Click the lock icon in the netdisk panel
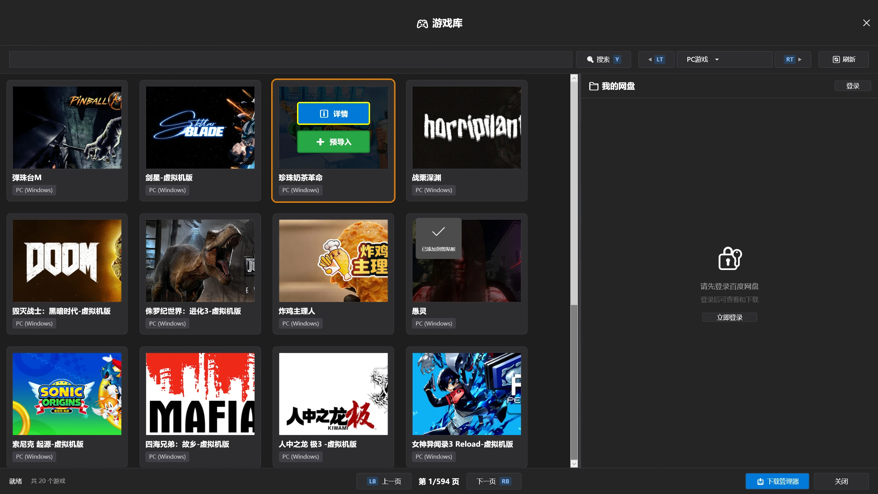The image size is (878, 494). pos(729,258)
